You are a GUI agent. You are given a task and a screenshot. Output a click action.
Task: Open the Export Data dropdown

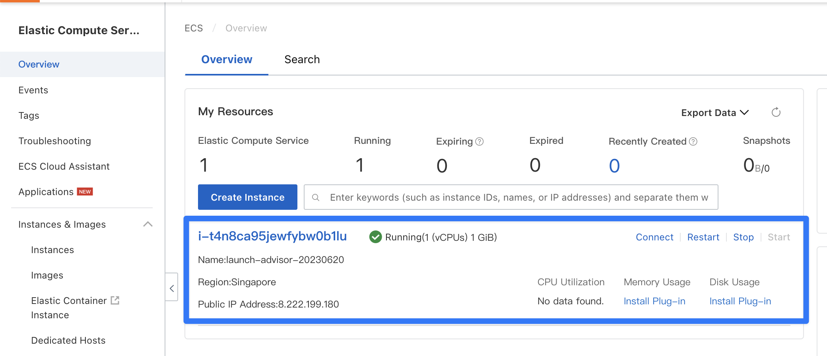point(714,113)
